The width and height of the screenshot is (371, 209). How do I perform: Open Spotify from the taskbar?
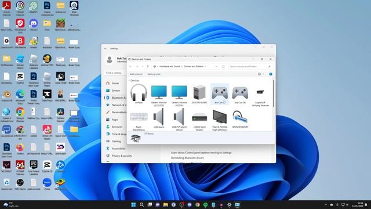point(205,204)
